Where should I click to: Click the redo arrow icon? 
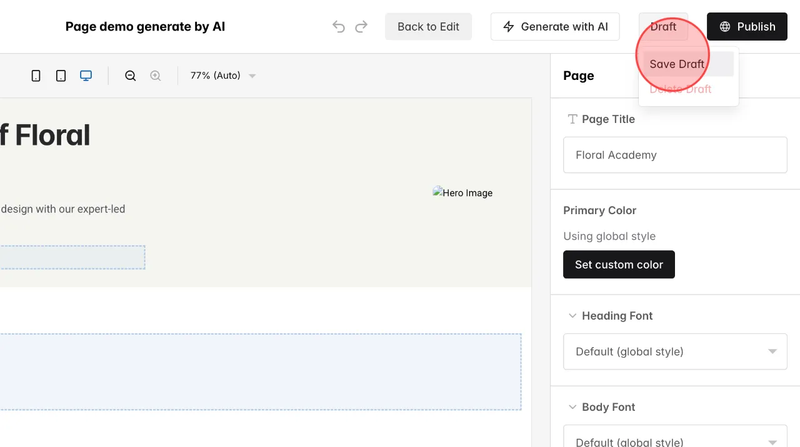click(361, 26)
